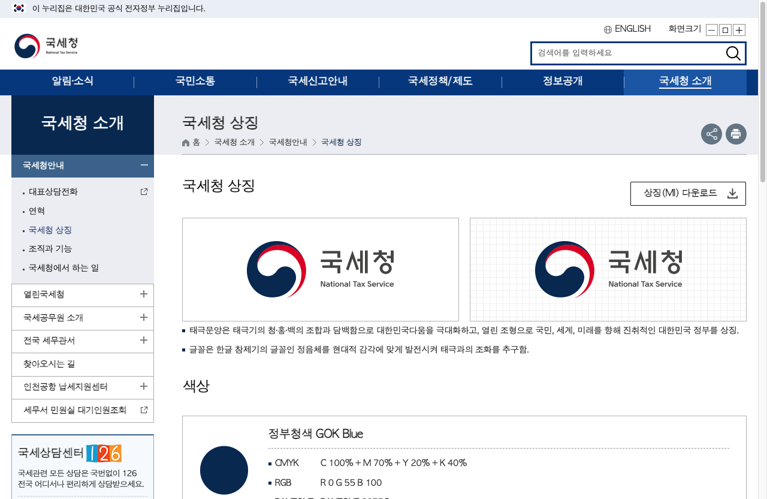Click the grid-background logo image
Screen dimensions: 767x499
pyautogui.click(x=608, y=269)
